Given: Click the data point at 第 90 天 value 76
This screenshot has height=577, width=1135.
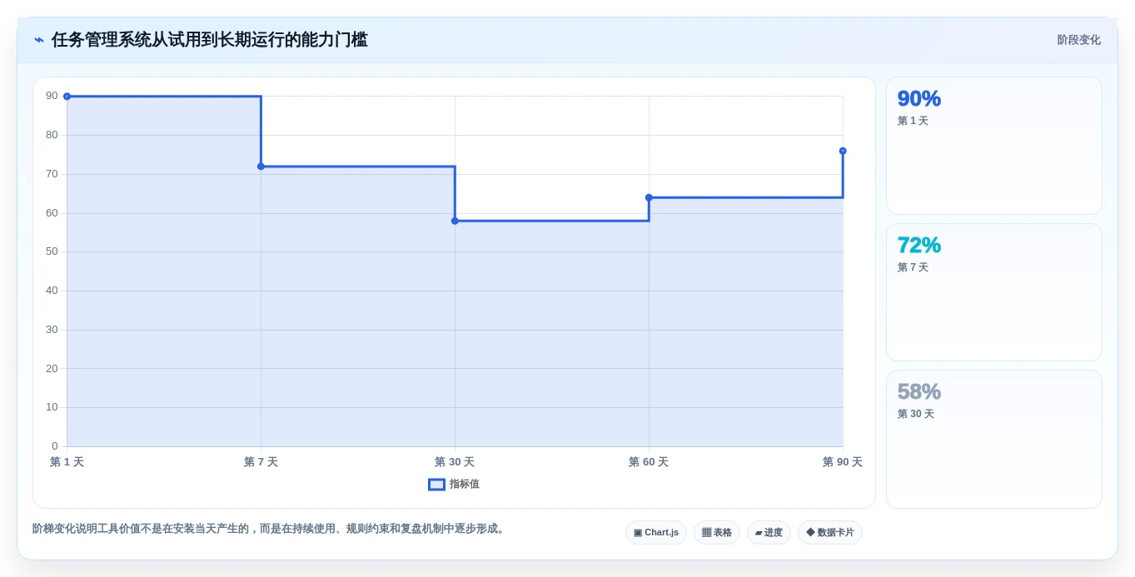Looking at the screenshot, I should coord(843,151).
